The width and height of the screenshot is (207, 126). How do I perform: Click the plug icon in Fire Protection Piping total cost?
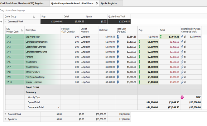[x=118, y=77]
